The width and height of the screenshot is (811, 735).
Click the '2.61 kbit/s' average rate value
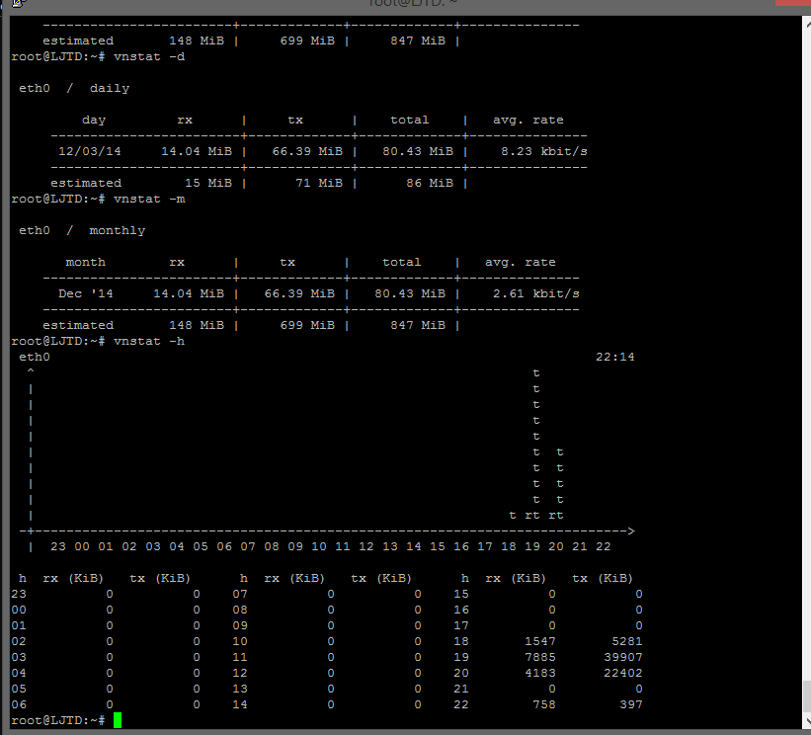tap(535, 293)
